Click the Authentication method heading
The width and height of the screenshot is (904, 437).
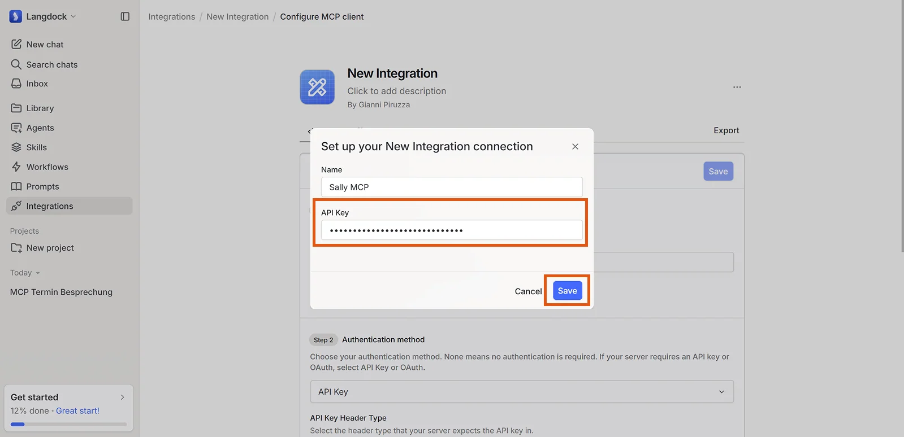coord(383,340)
